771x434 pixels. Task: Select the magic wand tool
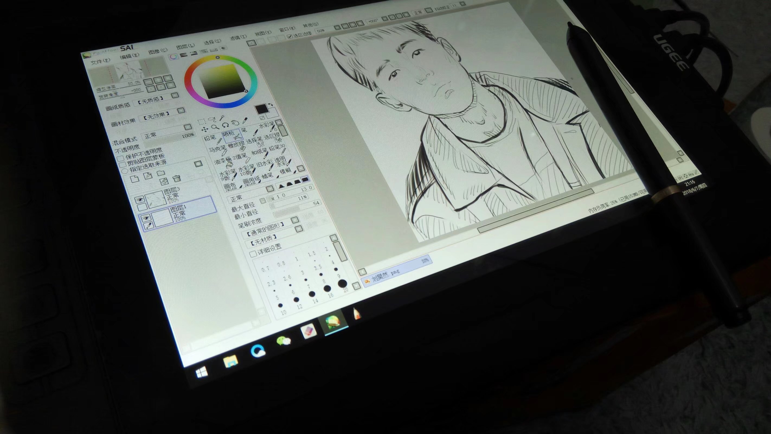point(222,118)
